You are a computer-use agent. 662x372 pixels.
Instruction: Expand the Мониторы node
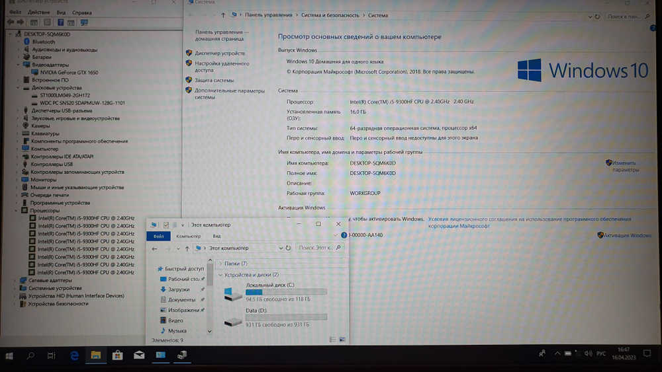point(17,180)
